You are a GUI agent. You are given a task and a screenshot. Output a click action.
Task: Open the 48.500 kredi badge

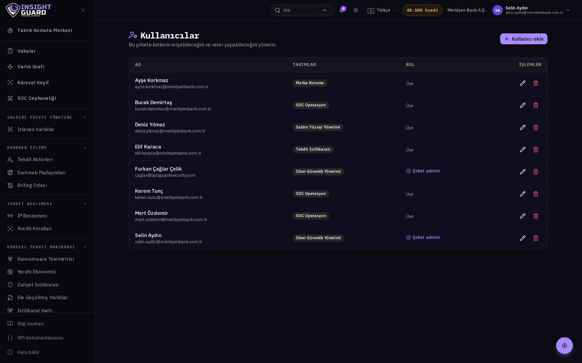pyautogui.click(x=422, y=10)
